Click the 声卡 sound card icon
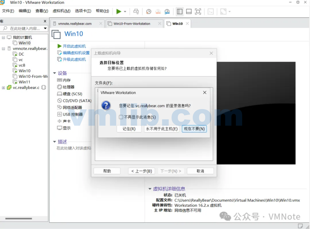The width and height of the screenshot is (310, 229). [x=60, y=121]
